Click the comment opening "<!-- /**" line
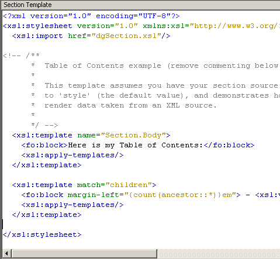The width and height of the screenshot is (280, 259). (x=21, y=56)
